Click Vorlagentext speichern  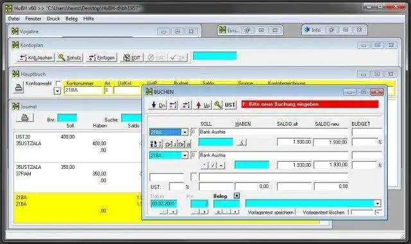[x=271, y=213]
